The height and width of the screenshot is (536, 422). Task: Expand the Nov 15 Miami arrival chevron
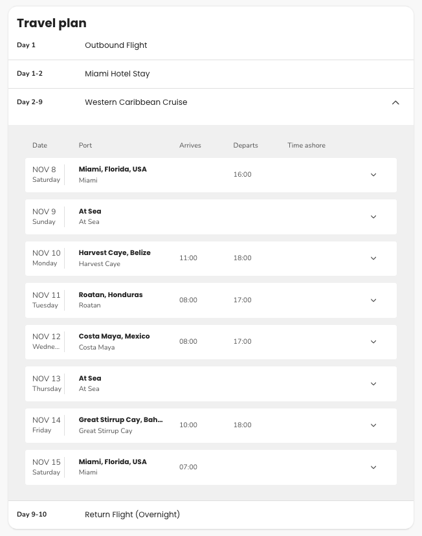click(x=373, y=467)
